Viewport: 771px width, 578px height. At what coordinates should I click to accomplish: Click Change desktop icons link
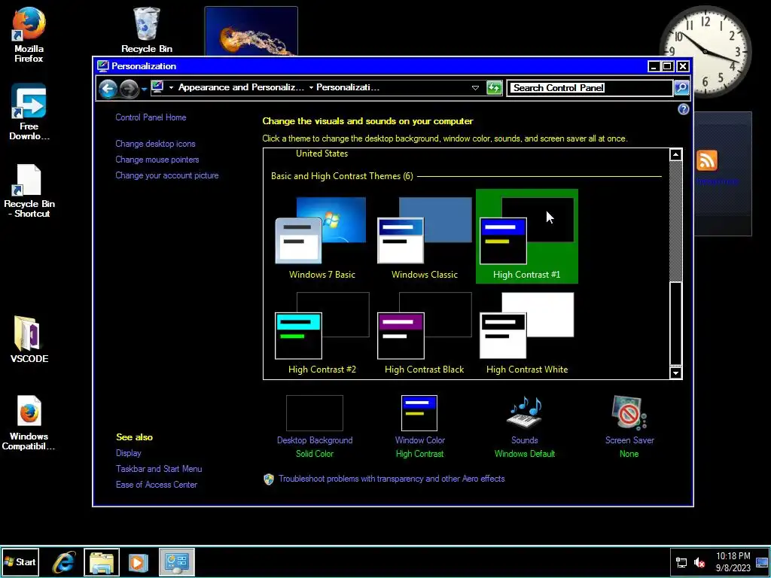click(155, 144)
